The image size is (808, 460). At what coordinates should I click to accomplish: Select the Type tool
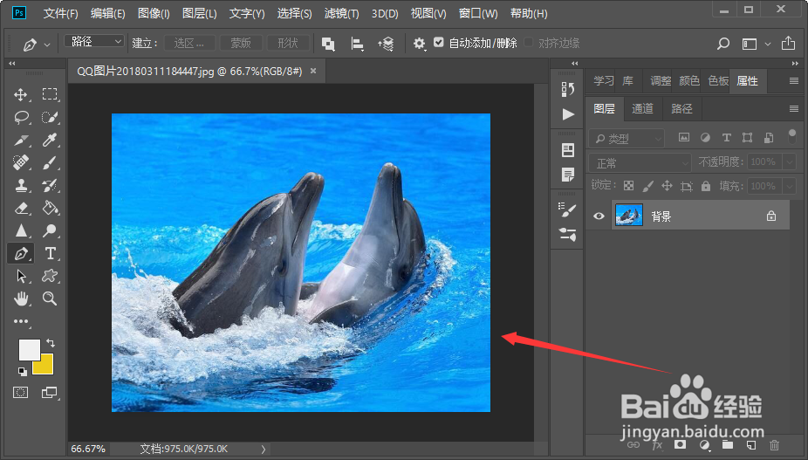[50, 253]
